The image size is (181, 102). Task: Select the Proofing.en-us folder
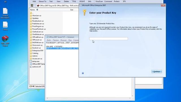37,26
